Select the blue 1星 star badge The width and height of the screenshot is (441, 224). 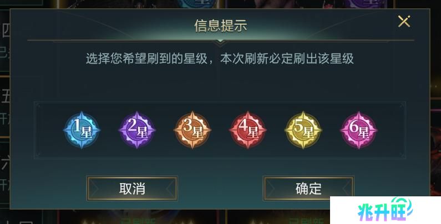pos(82,130)
